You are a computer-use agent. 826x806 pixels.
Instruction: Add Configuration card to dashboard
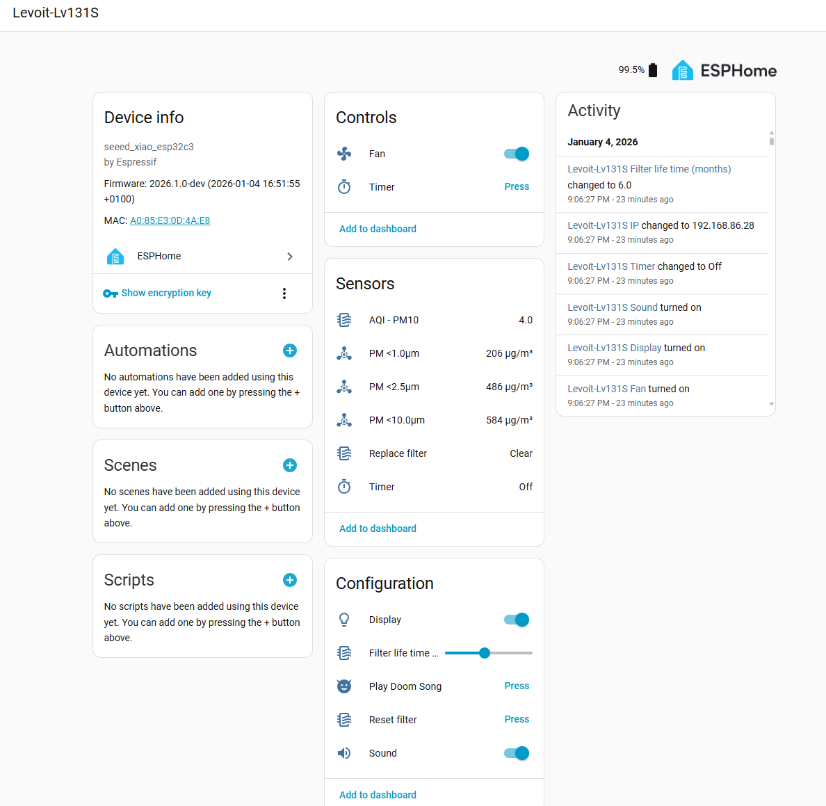377,795
